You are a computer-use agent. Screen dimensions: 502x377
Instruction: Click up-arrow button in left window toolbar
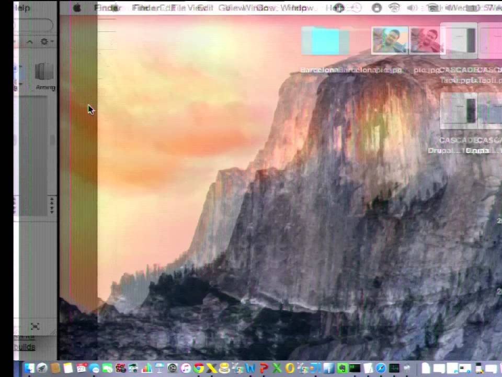tap(30, 42)
